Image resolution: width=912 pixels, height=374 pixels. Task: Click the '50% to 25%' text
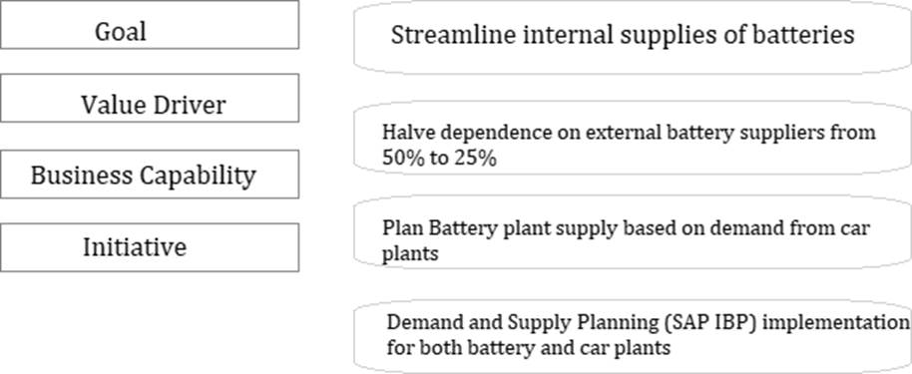tap(439, 159)
